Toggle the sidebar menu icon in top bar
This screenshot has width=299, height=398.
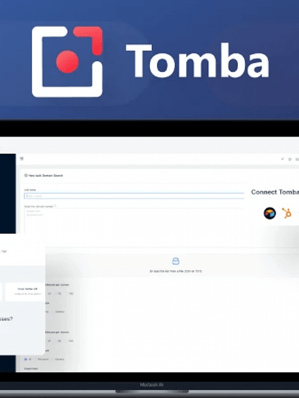click(22, 159)
